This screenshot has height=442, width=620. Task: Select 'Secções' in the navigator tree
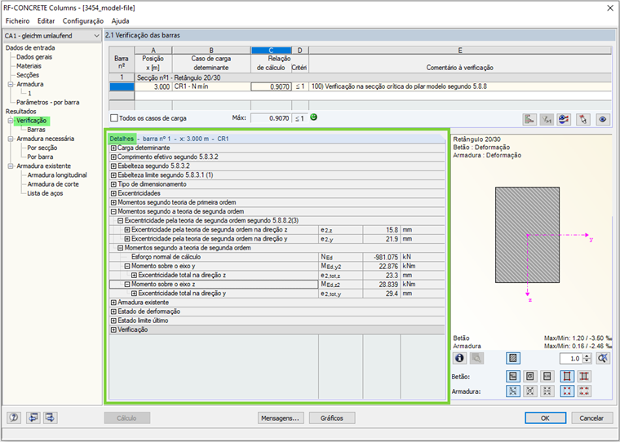pyautogui.click(x=28, y=75)
